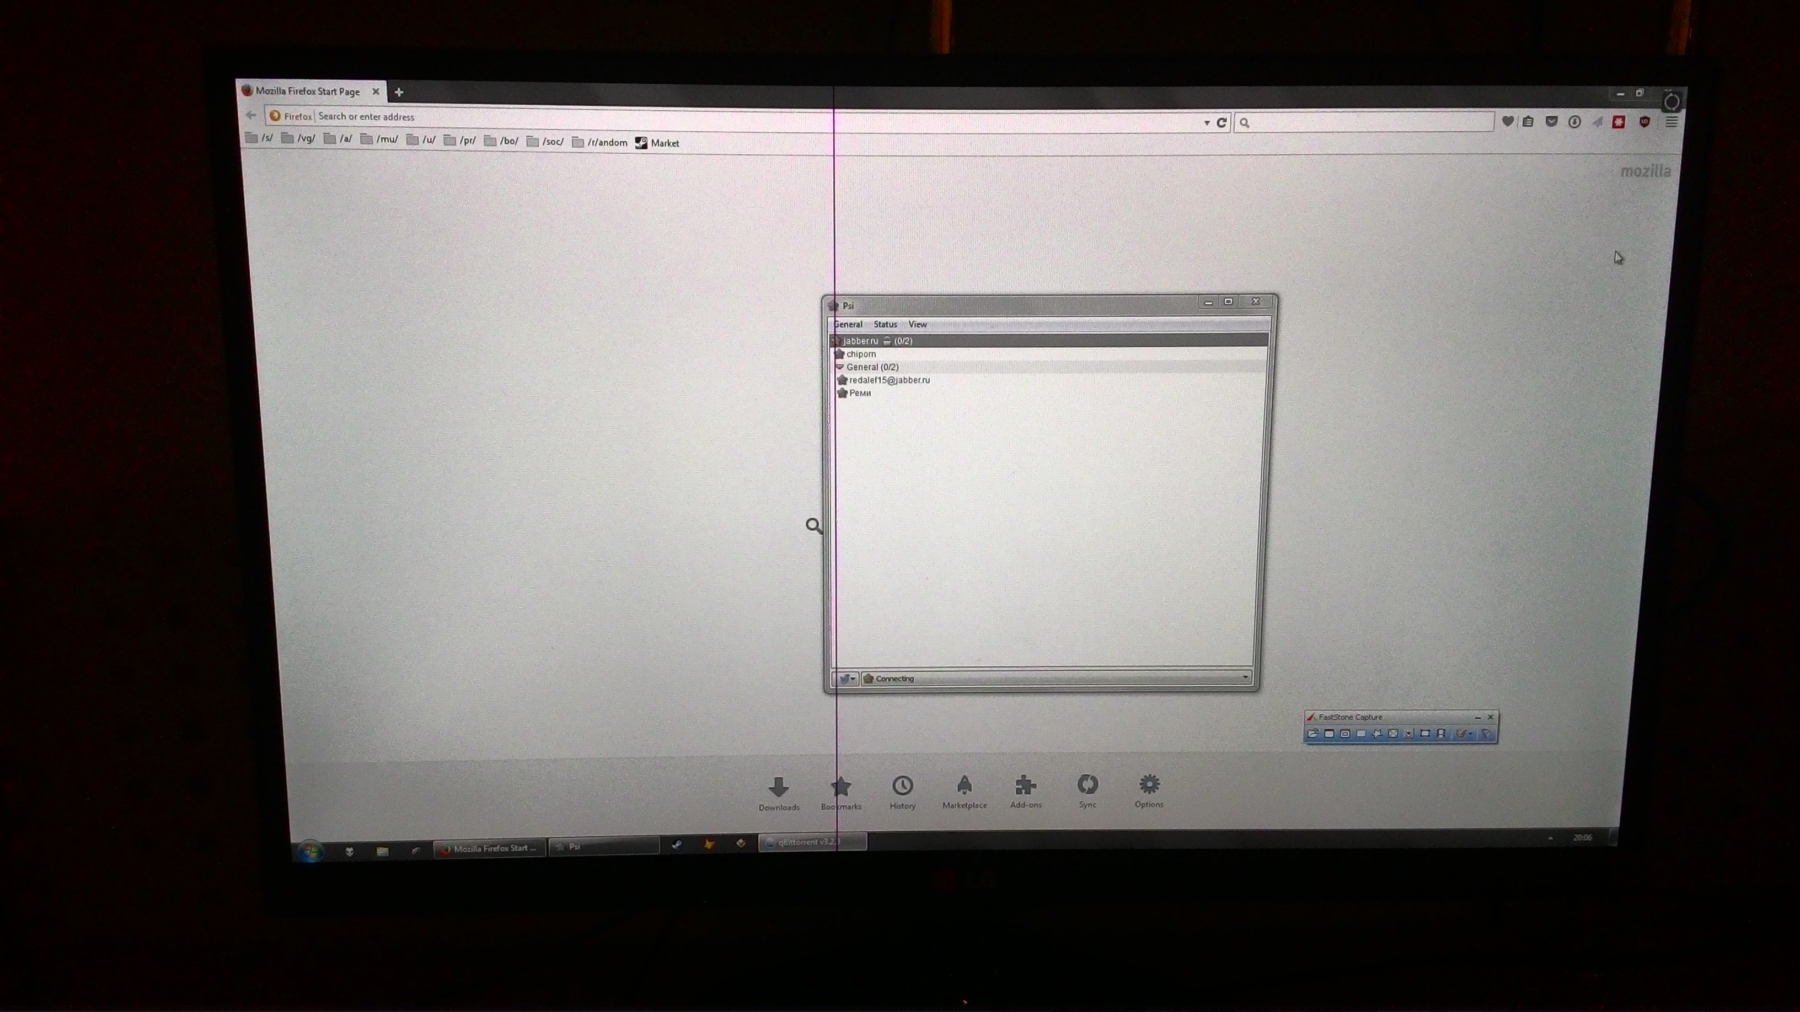
Task: Launch Steam from the taskbar
Action: (677, 844)
